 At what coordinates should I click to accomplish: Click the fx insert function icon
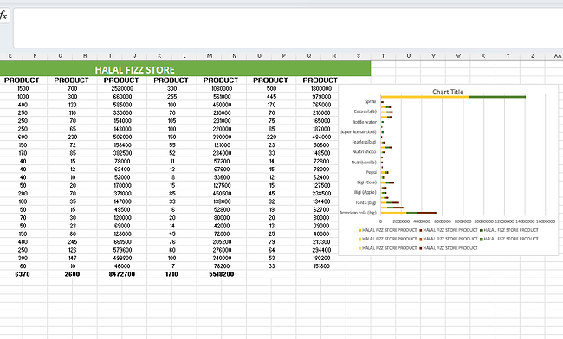coord(3,16)
